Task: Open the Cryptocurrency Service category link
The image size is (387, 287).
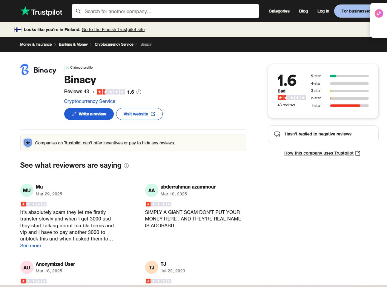Action: point(90,101)
